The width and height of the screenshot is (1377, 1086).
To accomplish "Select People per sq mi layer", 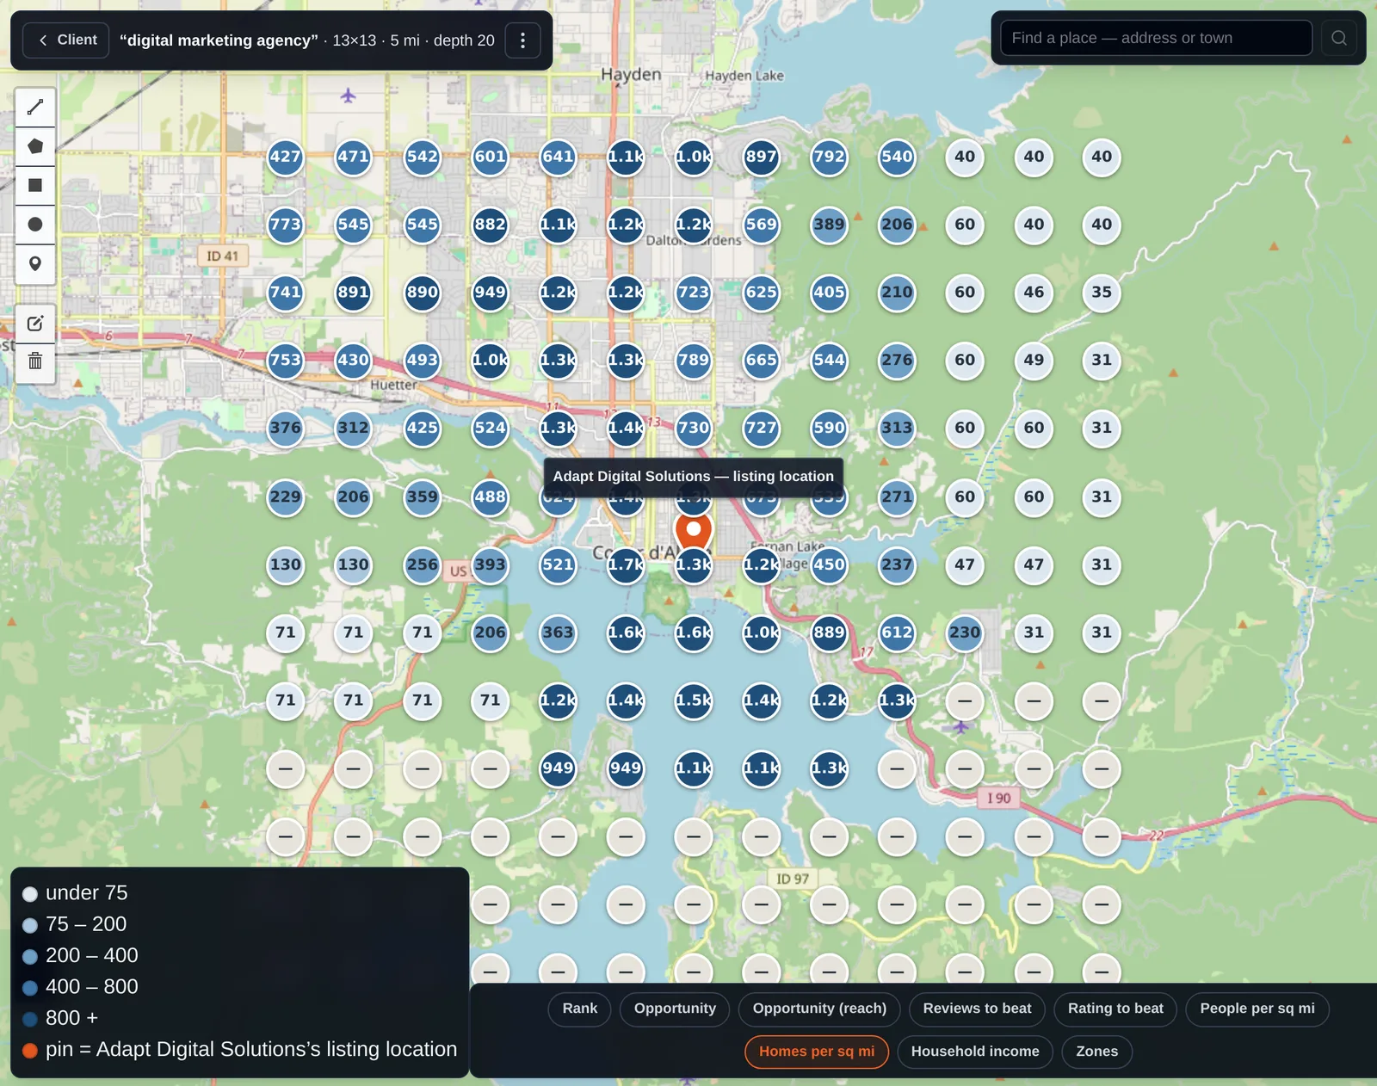I will point(1257,1009).
